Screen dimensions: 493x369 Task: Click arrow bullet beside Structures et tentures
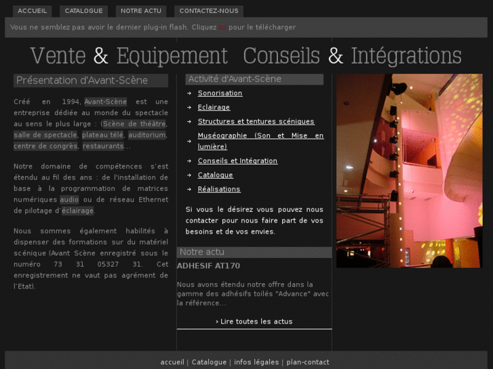pos(189,122)
